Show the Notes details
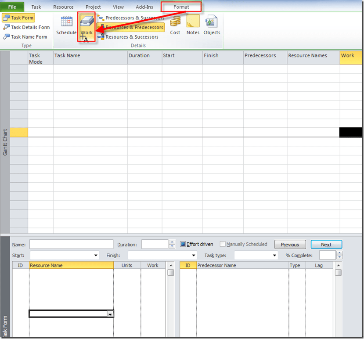 point(193,25)
